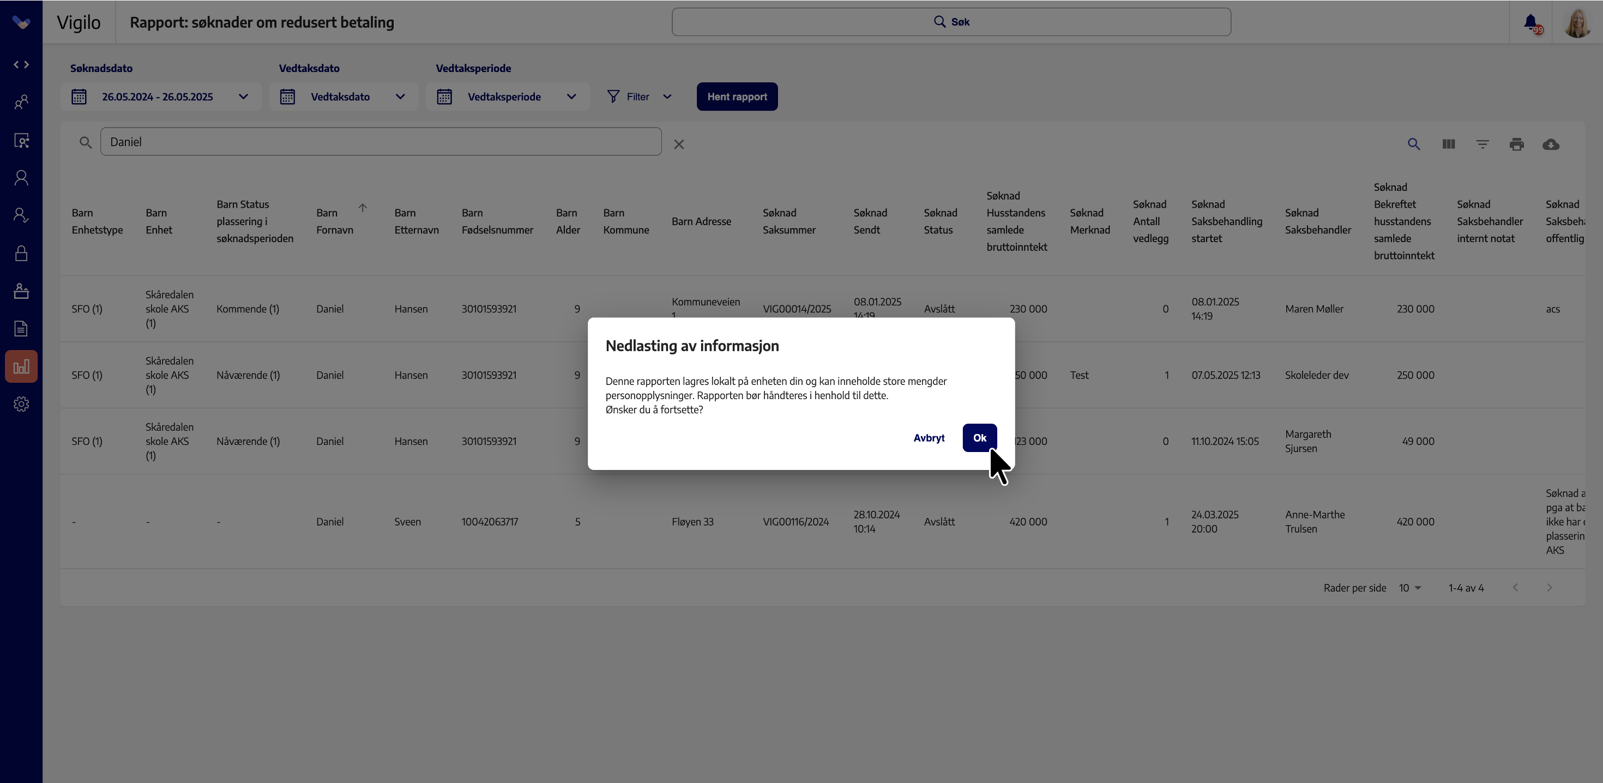Clear the Daniel search text with X

pos(679,144)
